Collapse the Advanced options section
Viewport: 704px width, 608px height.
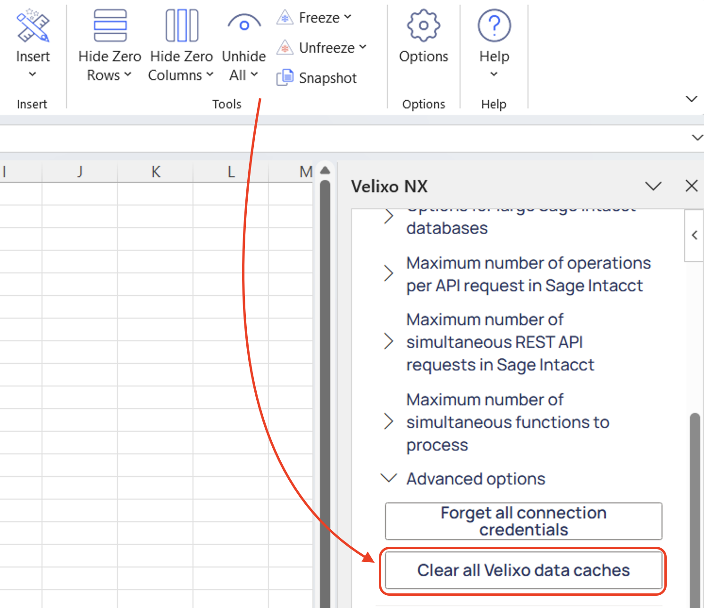click(389, 478)
